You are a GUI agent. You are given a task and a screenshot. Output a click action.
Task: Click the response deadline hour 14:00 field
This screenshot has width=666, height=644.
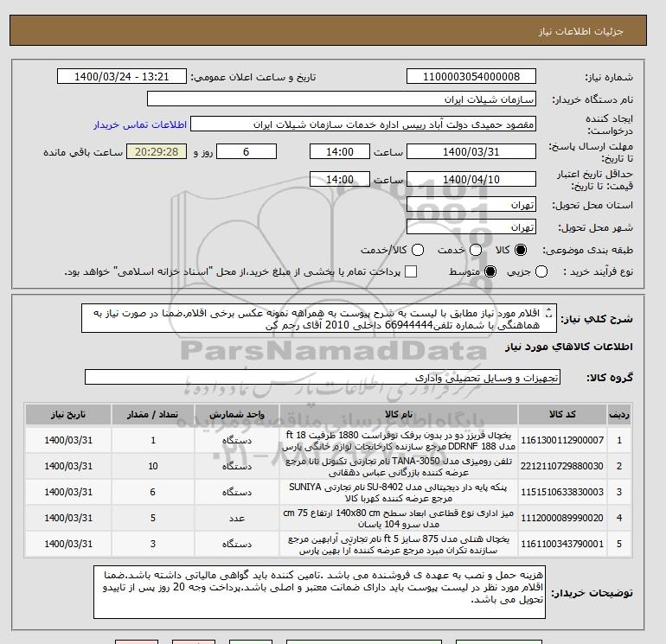pos(340,151)
